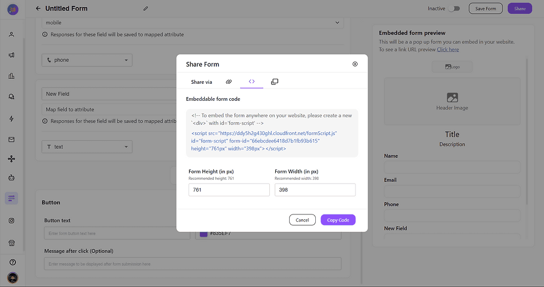Open the flow network nodes icon
The image size is (544, 287).
[11, 159]
